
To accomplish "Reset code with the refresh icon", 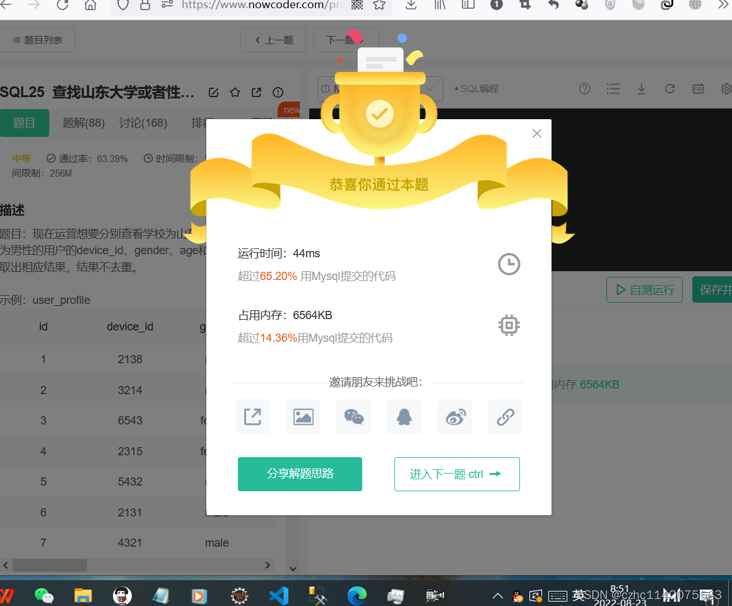I will coord(670,89).
